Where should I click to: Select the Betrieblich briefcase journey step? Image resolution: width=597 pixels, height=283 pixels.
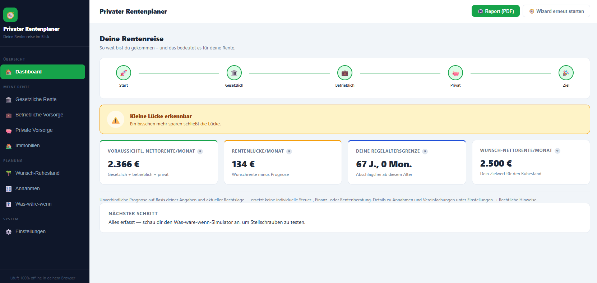pyautogui.click(x=345, y=73)
